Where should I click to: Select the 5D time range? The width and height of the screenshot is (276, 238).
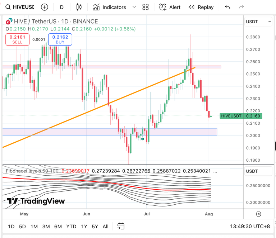22,227
